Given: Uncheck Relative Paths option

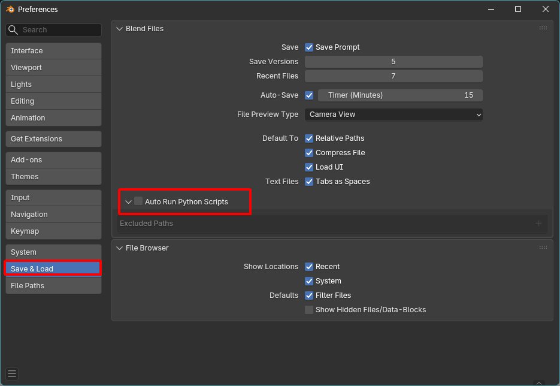Looking at the screenshot, I should [x=309, y=138].
